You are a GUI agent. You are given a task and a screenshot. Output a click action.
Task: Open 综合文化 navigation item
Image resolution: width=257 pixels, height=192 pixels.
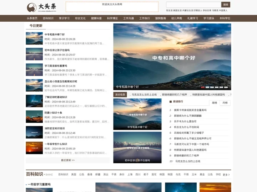[80, 18]
